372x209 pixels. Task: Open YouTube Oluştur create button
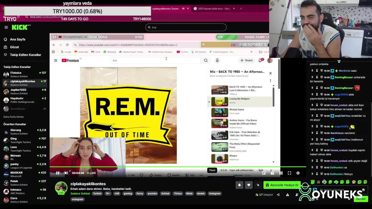(x=246, y=60)
